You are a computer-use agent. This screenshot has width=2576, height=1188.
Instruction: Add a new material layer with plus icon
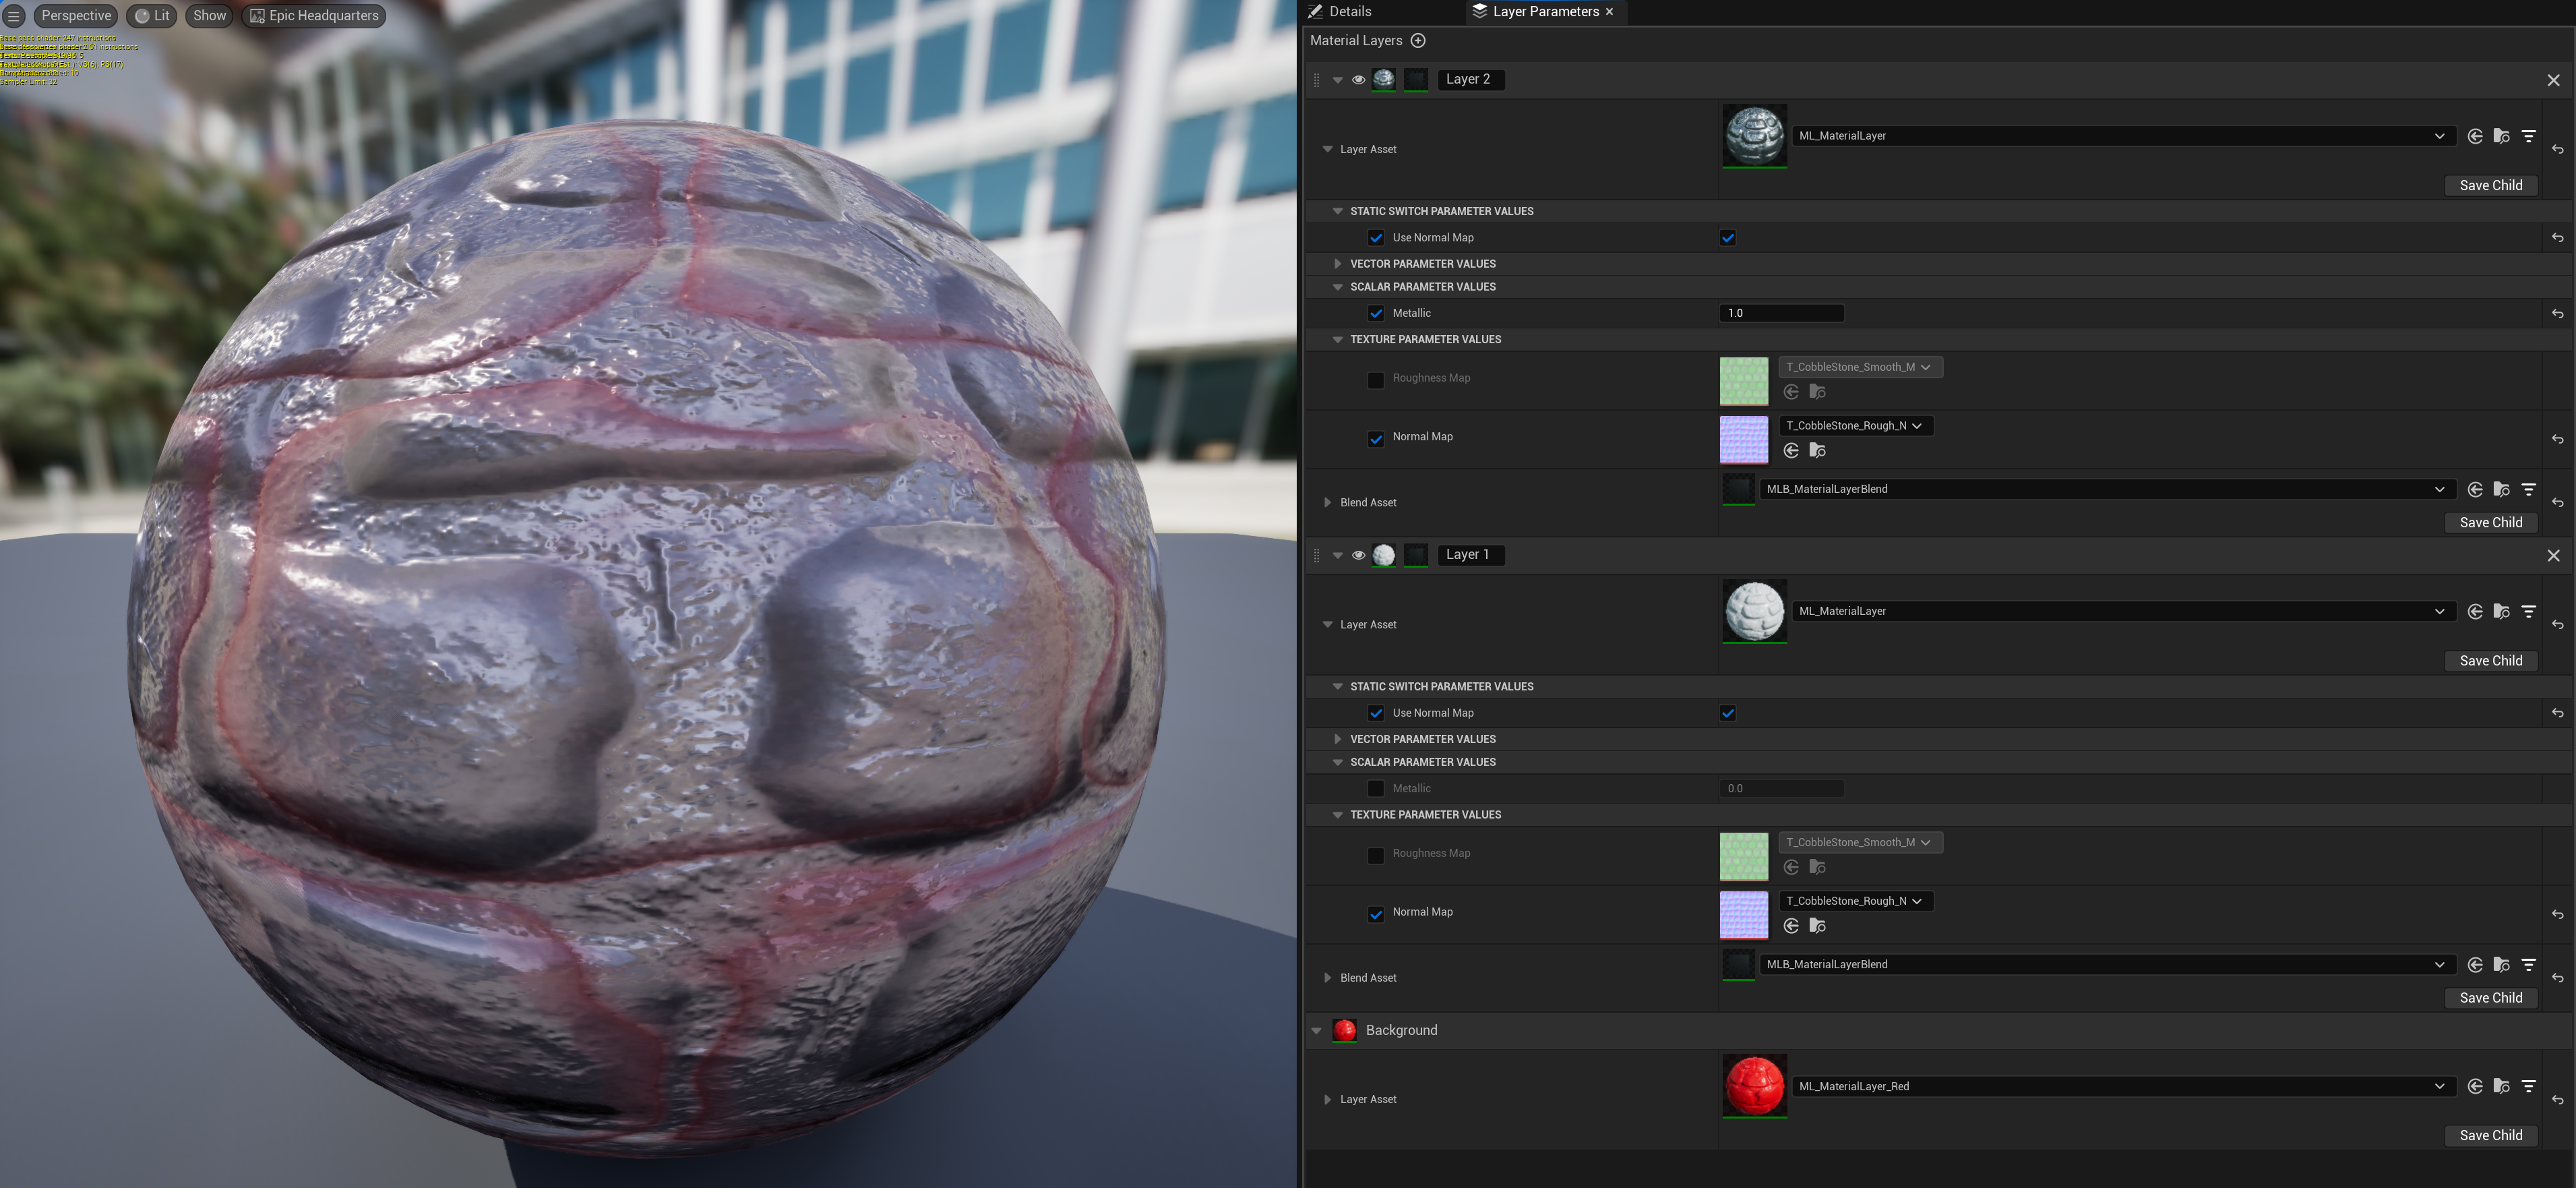(1417, 40)
